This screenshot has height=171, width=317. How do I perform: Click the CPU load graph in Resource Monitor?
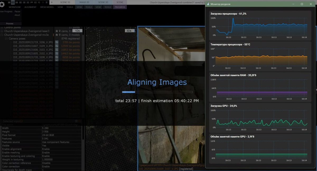point(262,27)
